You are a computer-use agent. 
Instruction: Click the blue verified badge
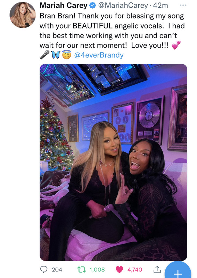pos(92,6)
